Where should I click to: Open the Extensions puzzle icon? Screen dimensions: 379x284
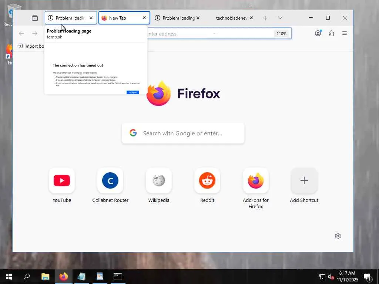point(331,33)
